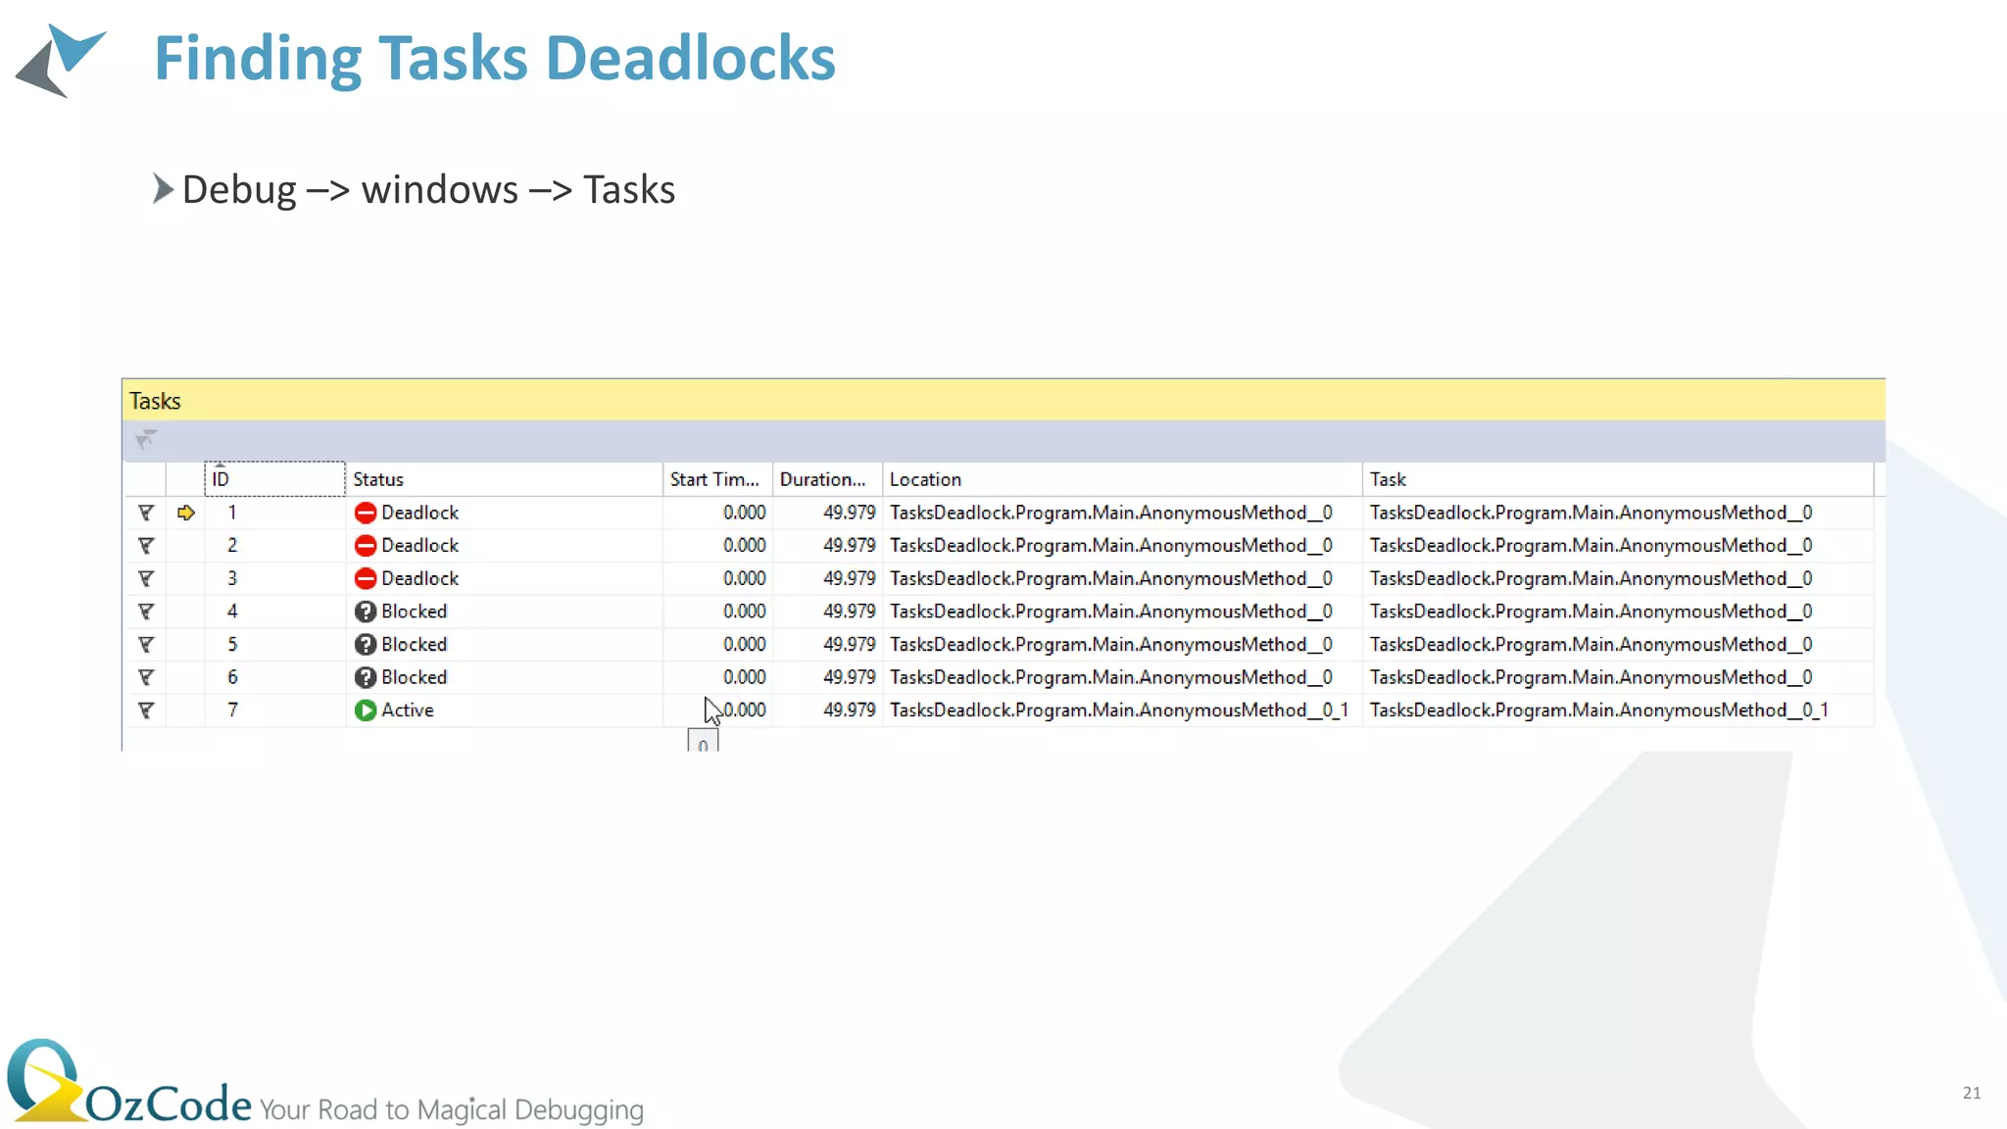Click the red Deadlock icon of task 2
The image size is (2007, 1129).
click(366, 546)
